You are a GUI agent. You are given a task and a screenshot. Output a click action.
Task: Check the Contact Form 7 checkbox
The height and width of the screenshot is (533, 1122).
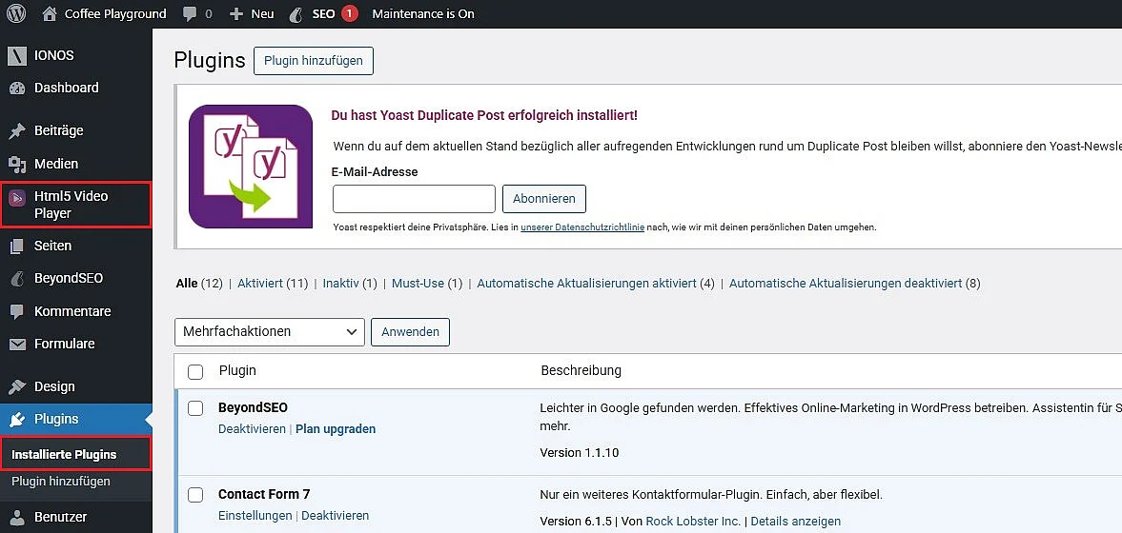[x=195, y=494]
